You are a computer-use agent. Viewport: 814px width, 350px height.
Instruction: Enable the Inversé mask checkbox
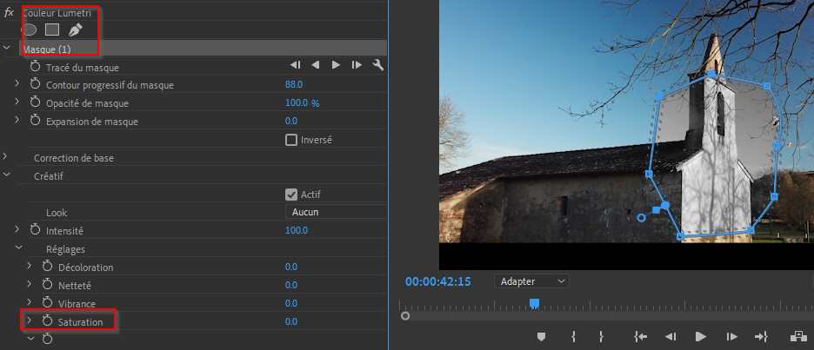tap(291, 140)
